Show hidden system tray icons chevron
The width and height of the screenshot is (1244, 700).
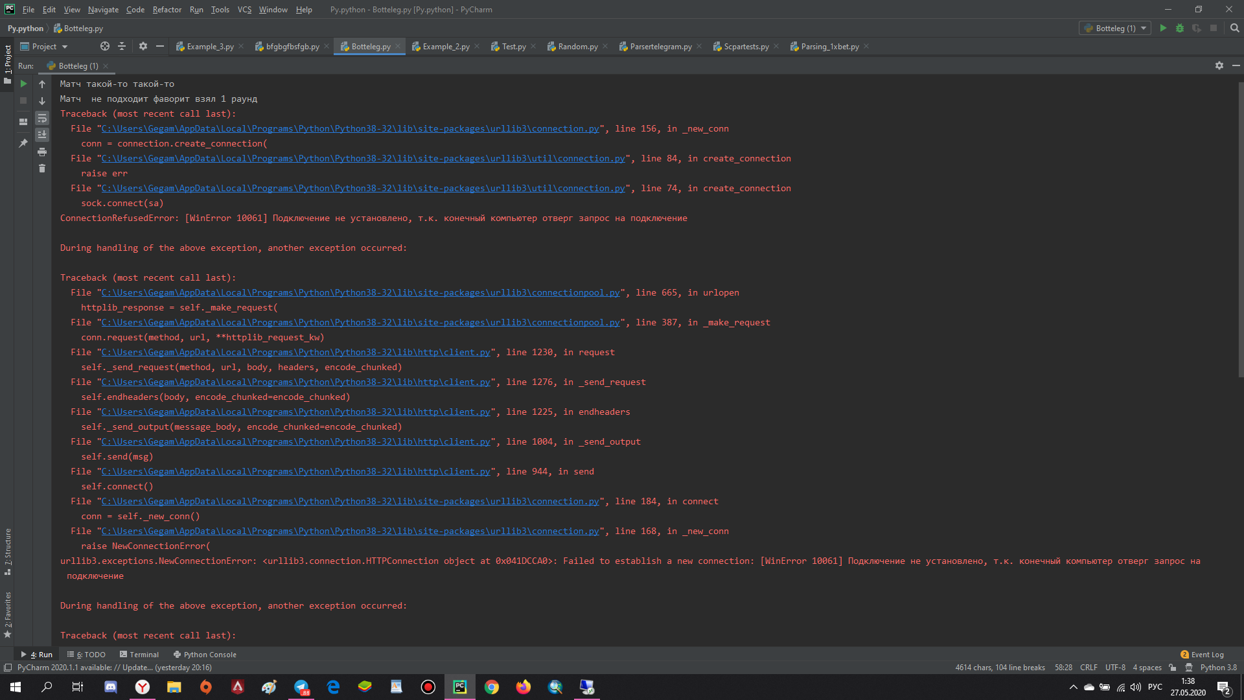(1074, 687)
